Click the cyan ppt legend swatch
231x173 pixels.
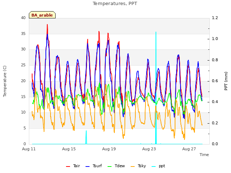click(154, 167)
